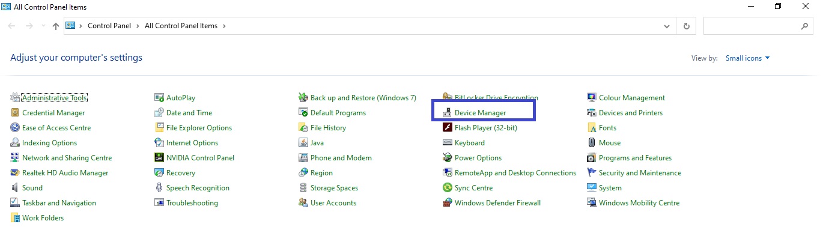Click the Credential Manager safe icon
Image resolution: width=823 pixels, height=227 pixels.
coord(15,113)
